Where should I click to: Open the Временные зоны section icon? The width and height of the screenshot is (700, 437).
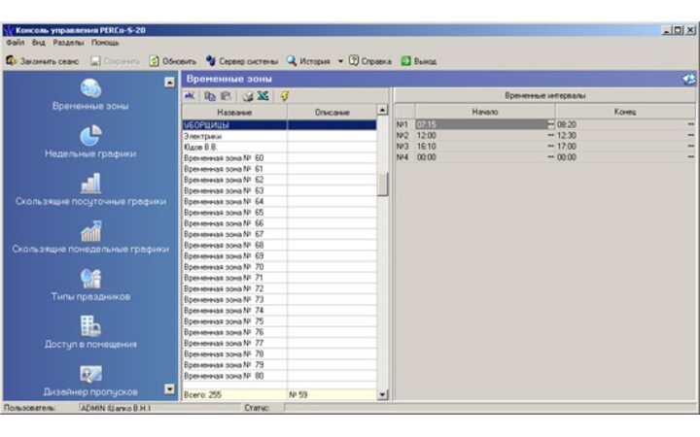tap(89, 88)
